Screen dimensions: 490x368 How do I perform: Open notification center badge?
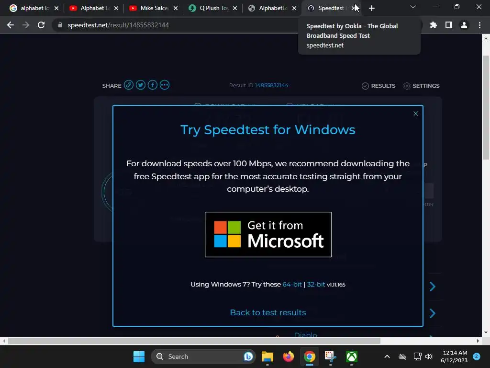tap(477, 356)
